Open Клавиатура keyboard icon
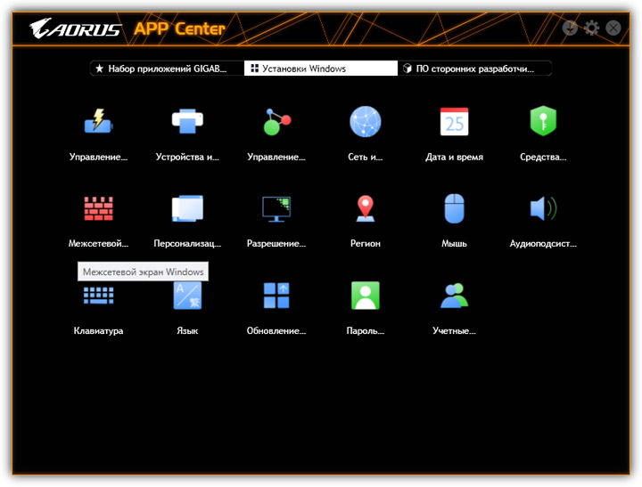This screenshot has width=642, height=487. (x=98, y=296)
